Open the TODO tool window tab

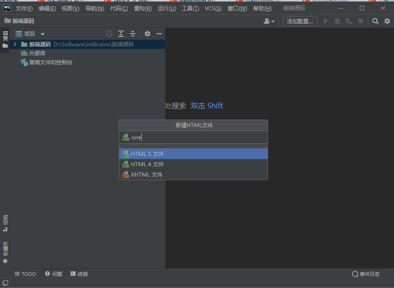point(25,274)
